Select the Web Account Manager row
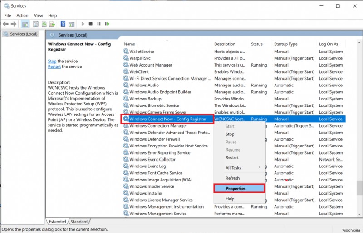The height and width of the screenshot is (233, 363). 234,65
